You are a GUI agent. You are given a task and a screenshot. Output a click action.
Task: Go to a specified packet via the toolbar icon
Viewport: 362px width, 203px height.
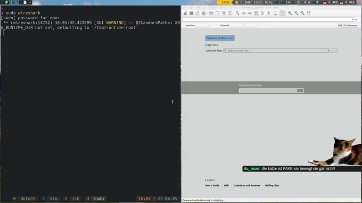point(256,13)
